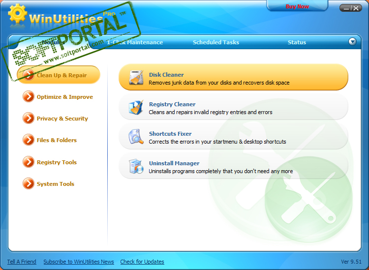
Task: Open Uninstall Manager by its title
Action: tap(174, 163)
